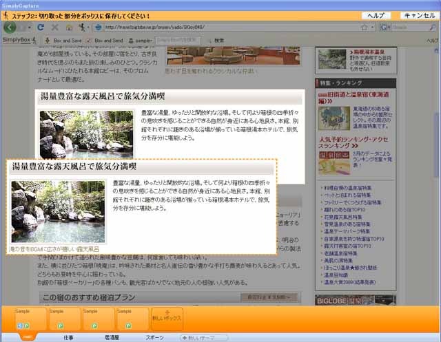Switch to the 仕事 tab
Viewport: 441px width, 342px height.
[68, 337]
